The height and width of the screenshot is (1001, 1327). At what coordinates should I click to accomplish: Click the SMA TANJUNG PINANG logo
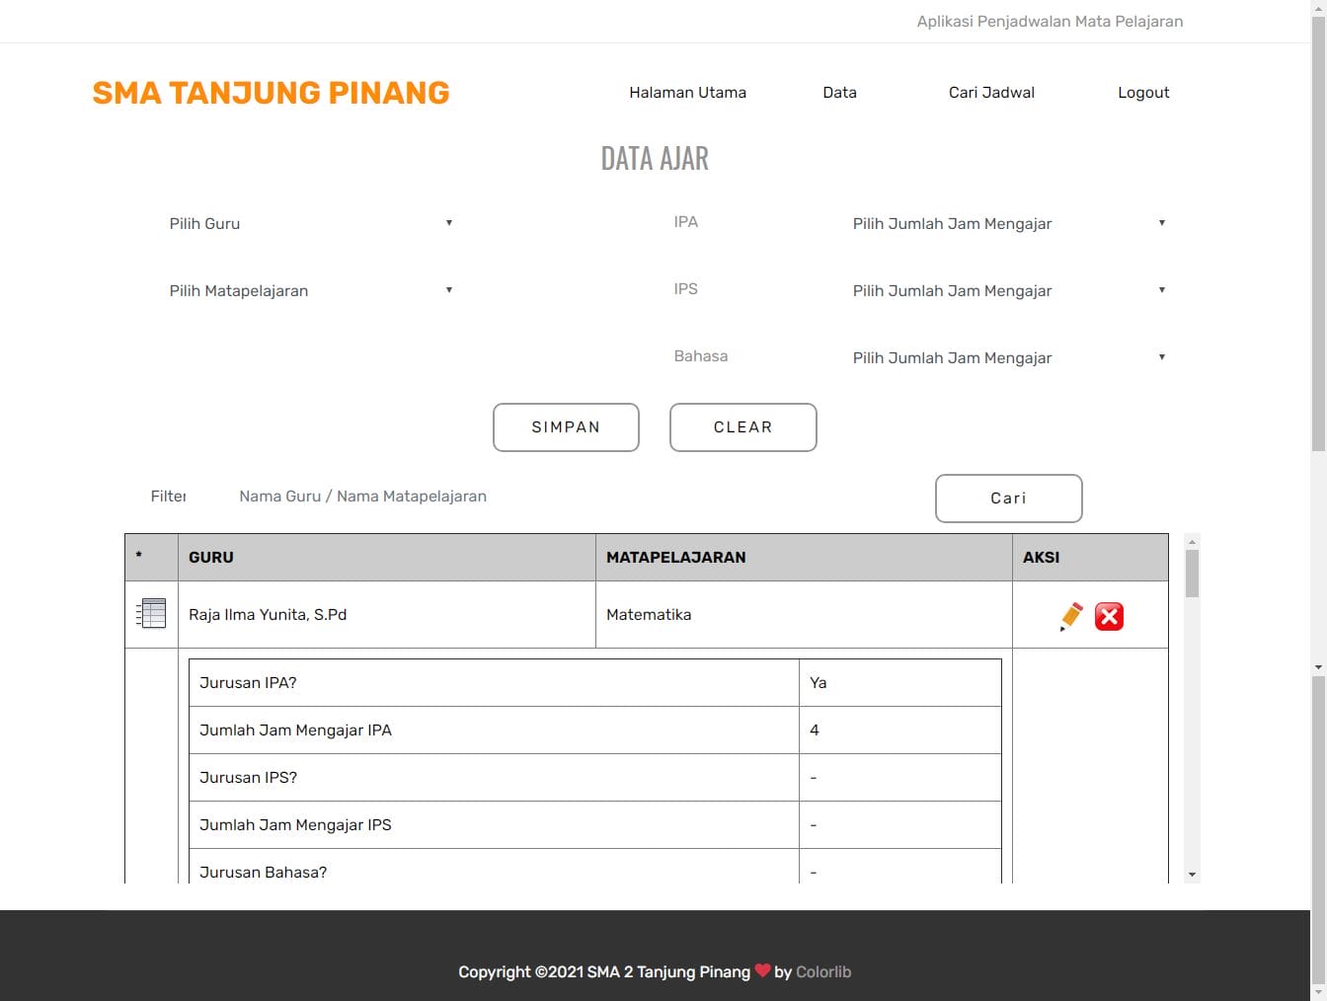pyautogui.click(x=271, y=93)
